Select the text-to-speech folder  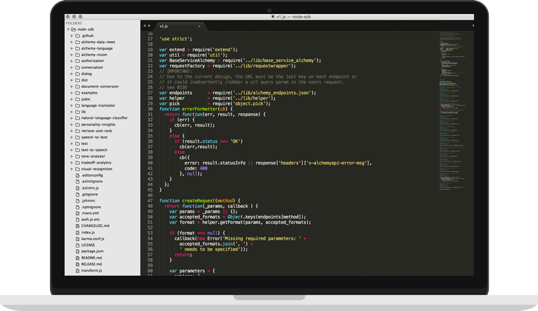click(94, 150)
